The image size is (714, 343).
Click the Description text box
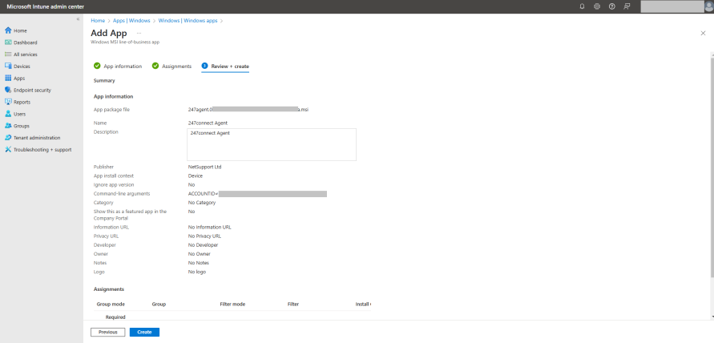click(272, 144)
